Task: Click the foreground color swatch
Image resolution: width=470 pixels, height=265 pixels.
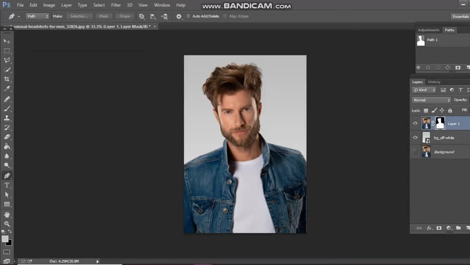Action: pos(5,239)
